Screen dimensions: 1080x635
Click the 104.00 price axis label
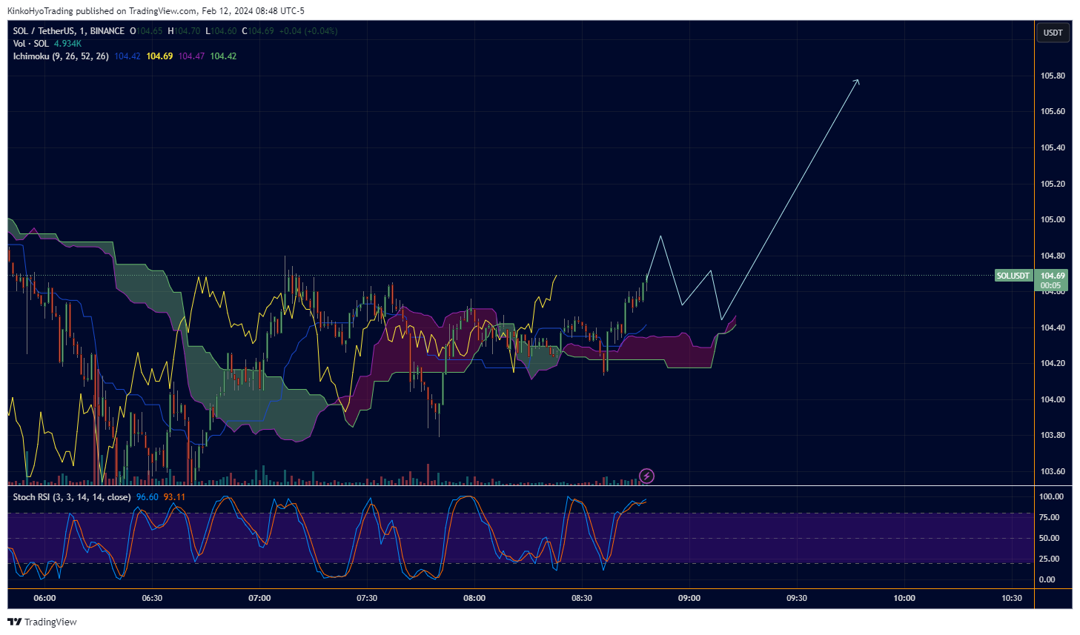[1053, 399]
